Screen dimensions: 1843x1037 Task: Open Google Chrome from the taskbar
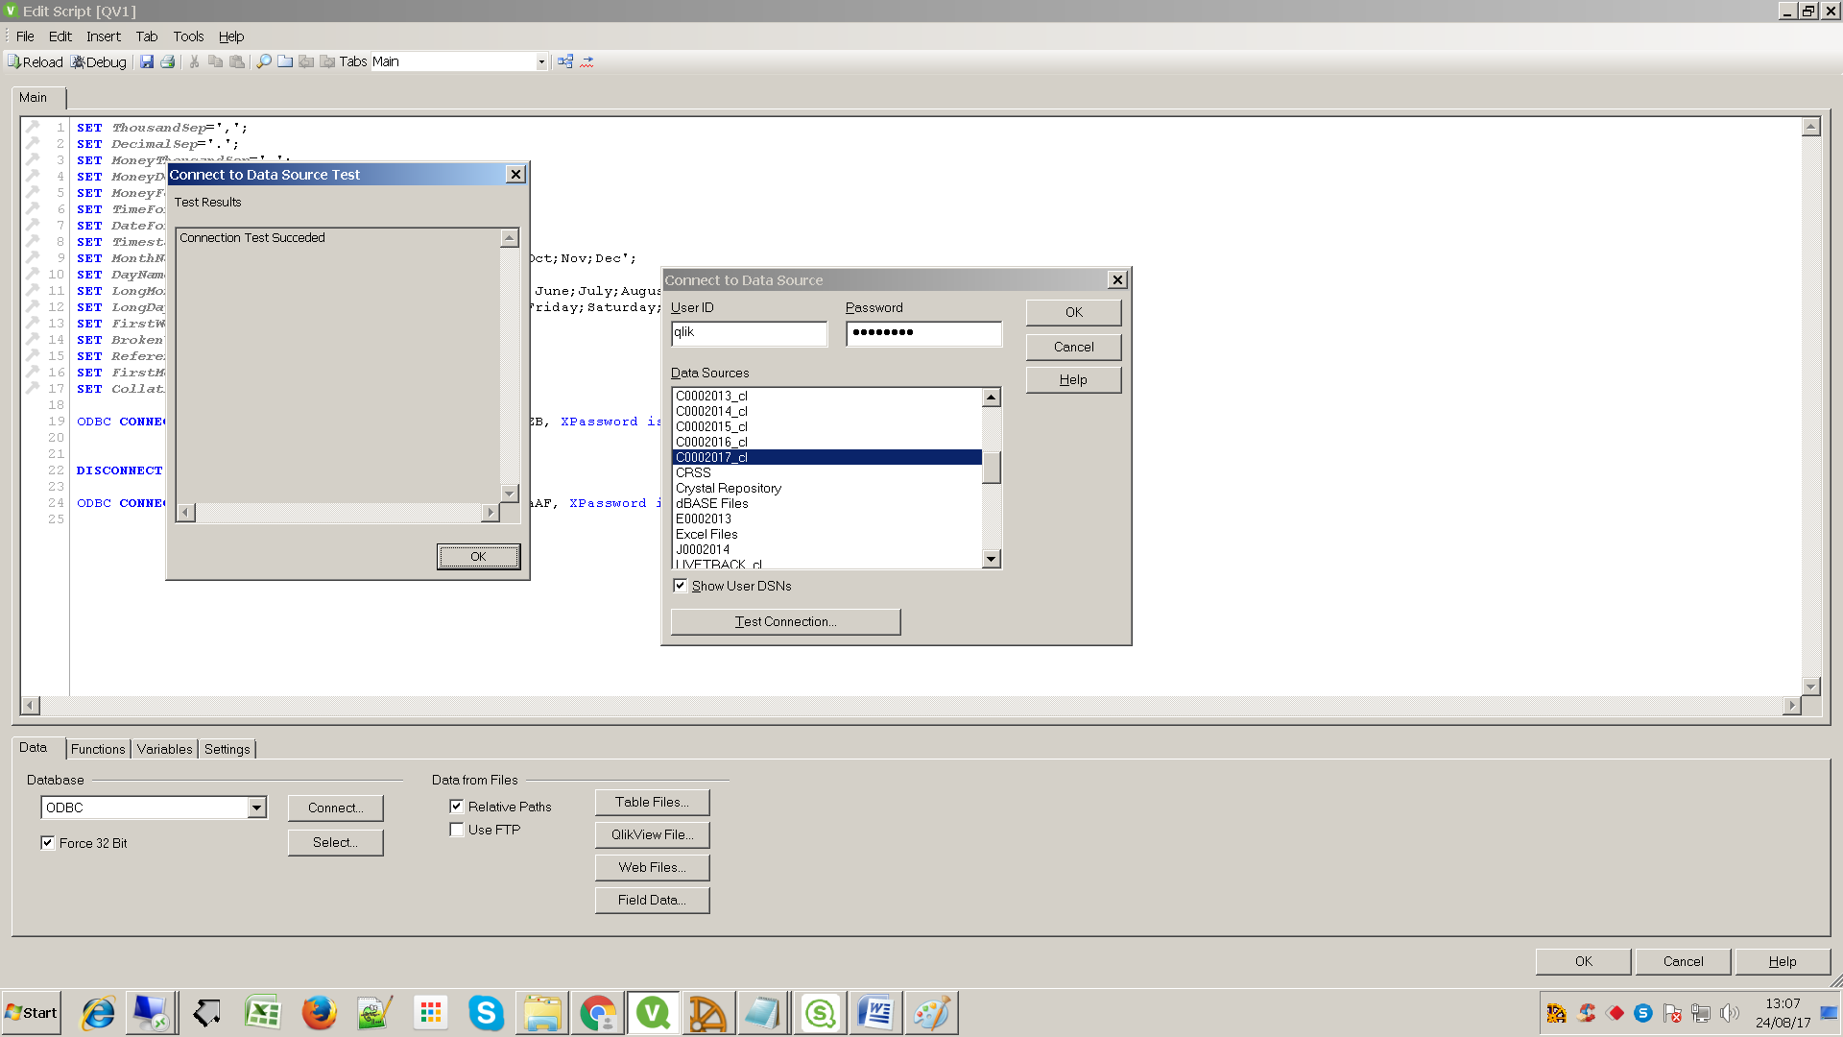coord(597,1013)
